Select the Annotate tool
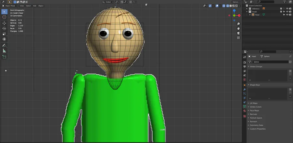Viewport: 293px width, 143px height. [x=4, y=45]
